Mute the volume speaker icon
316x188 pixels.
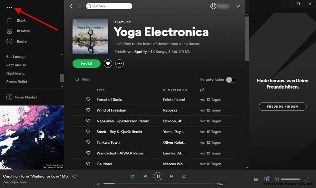pos(276,179)
